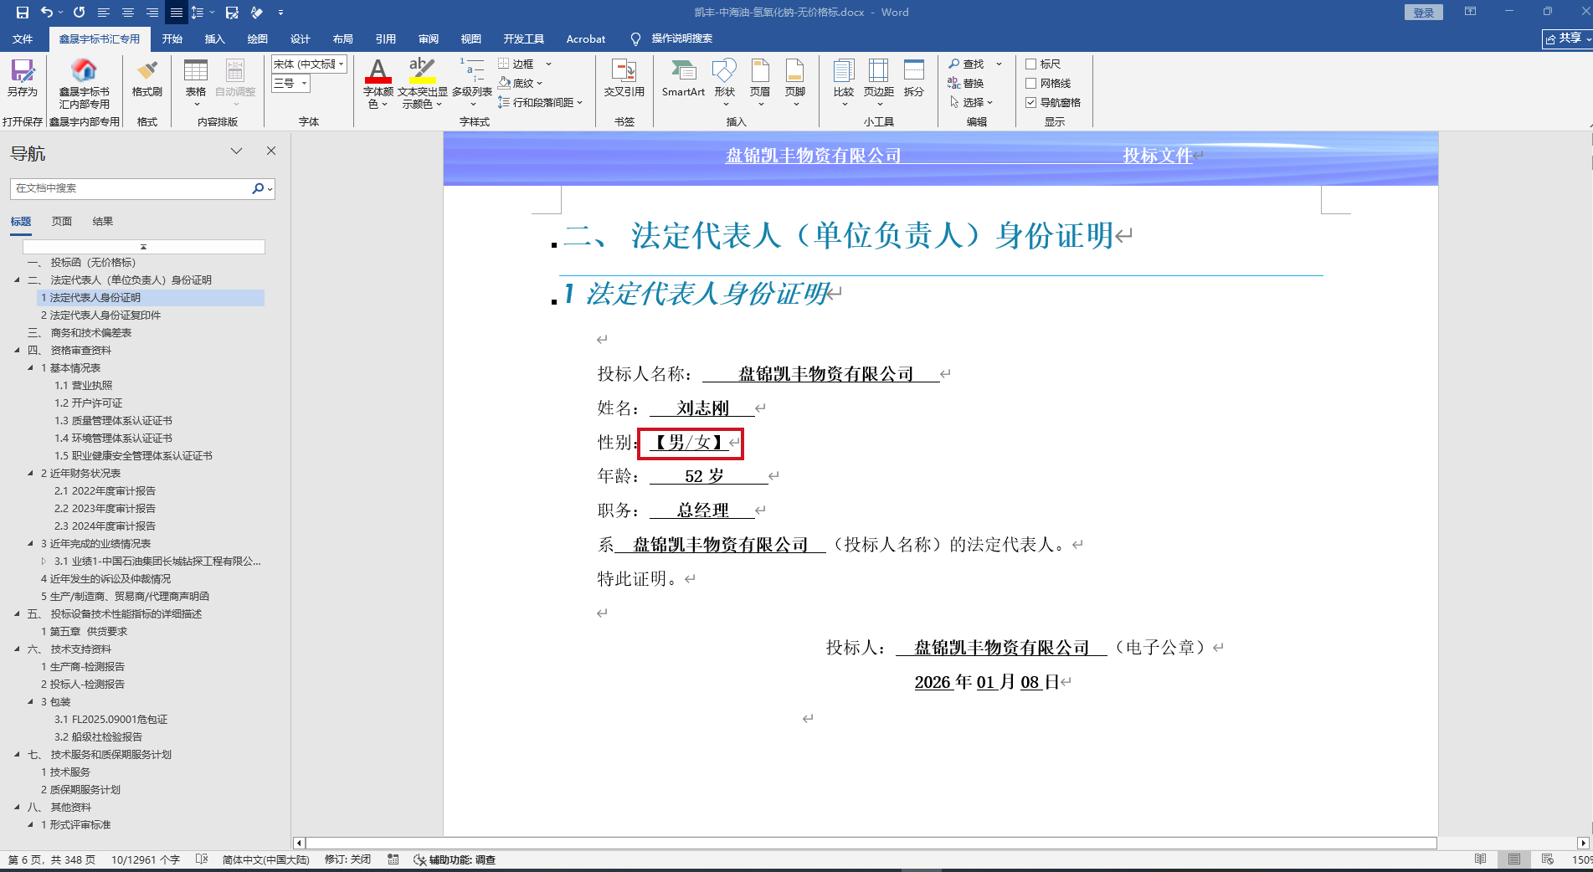
Task: Click the 比较 compare tool
Action: [844, 82]
